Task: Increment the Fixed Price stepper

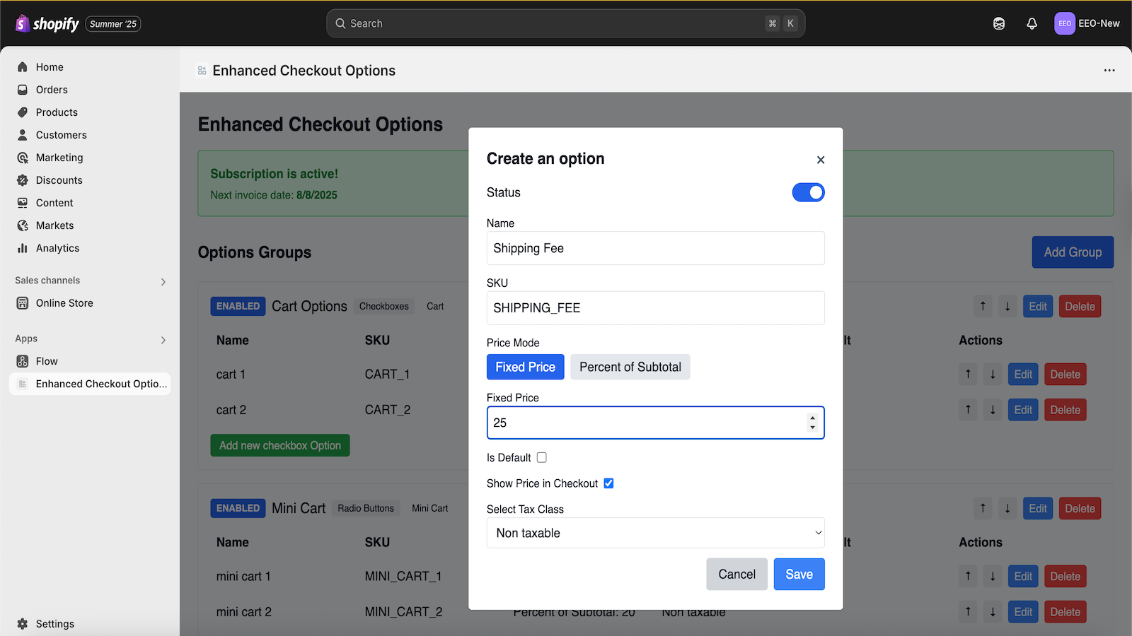Action: click(812, 418)
